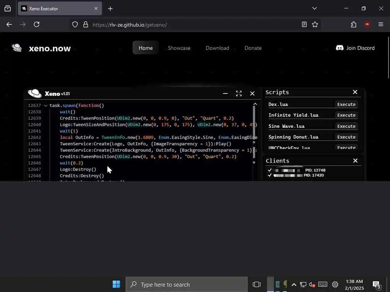Close the Xeno Executor tab
The image size is (390, 292).
96,8
